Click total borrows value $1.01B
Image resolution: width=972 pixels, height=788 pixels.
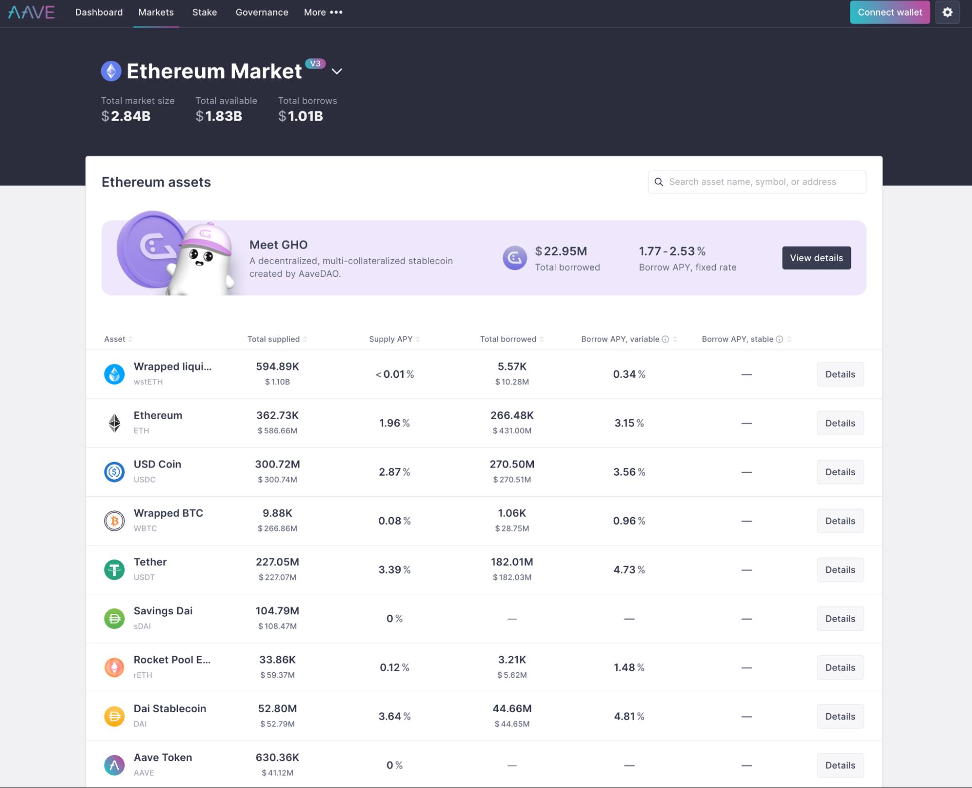coord(300,116)
